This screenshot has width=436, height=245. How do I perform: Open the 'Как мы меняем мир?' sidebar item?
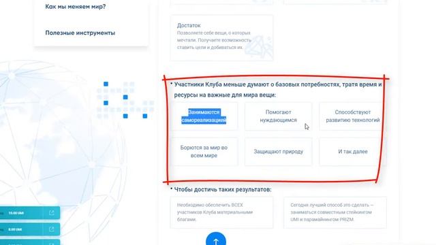[x=76, y=6]
